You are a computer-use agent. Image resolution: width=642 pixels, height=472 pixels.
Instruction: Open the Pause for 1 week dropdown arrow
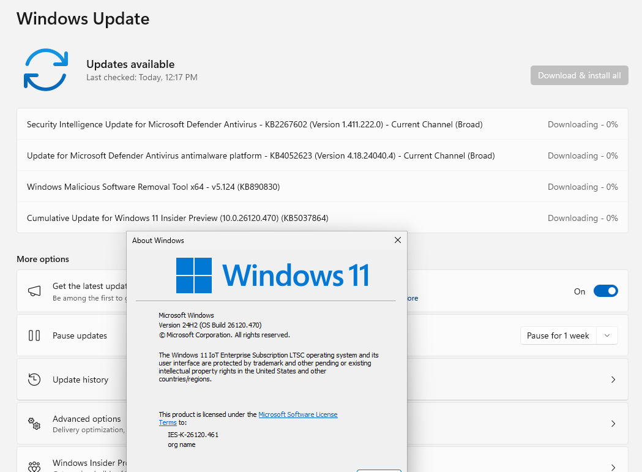(x=607, y=335)
